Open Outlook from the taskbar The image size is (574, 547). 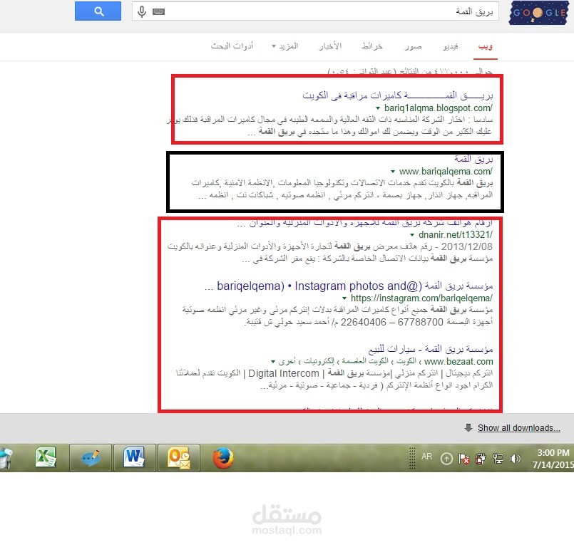click(x=179, y=458)
